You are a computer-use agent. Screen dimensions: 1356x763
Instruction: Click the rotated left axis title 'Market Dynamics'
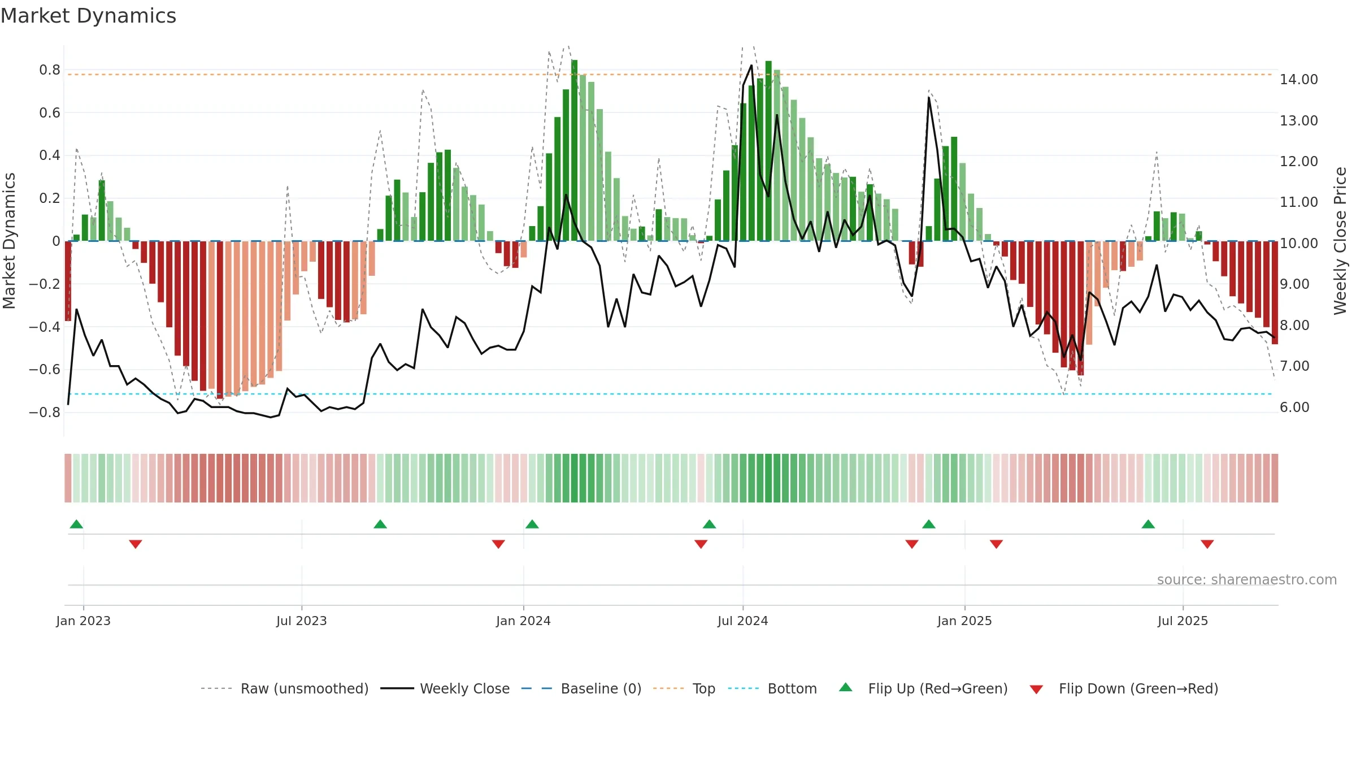(x=9, y=241)
